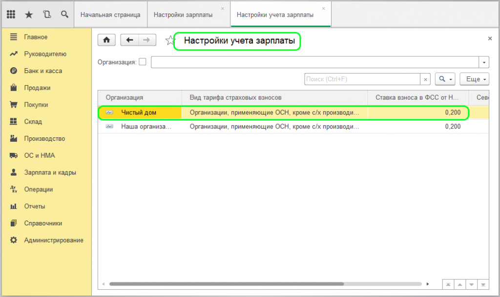Navigate back with left arrow button

coord(129,40)
